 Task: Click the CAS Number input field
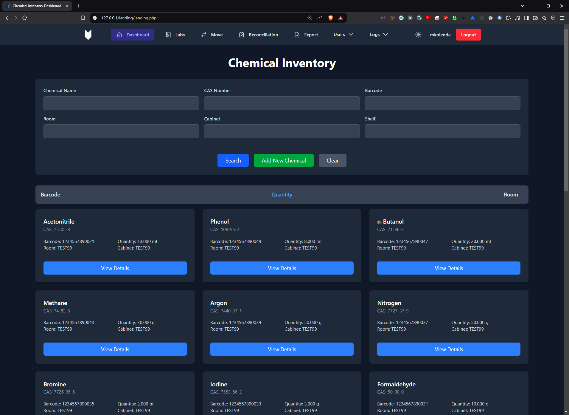pyautogui.click(x=282, y=103)
